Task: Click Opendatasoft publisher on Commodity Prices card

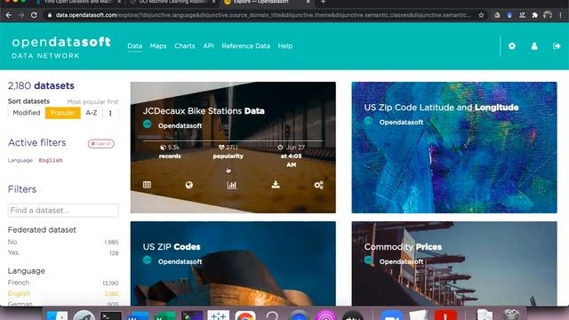Action: point(401,261)
